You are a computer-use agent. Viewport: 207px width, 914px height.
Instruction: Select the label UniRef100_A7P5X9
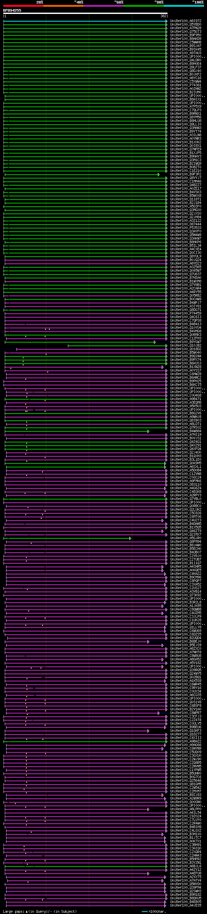(186, 106)
